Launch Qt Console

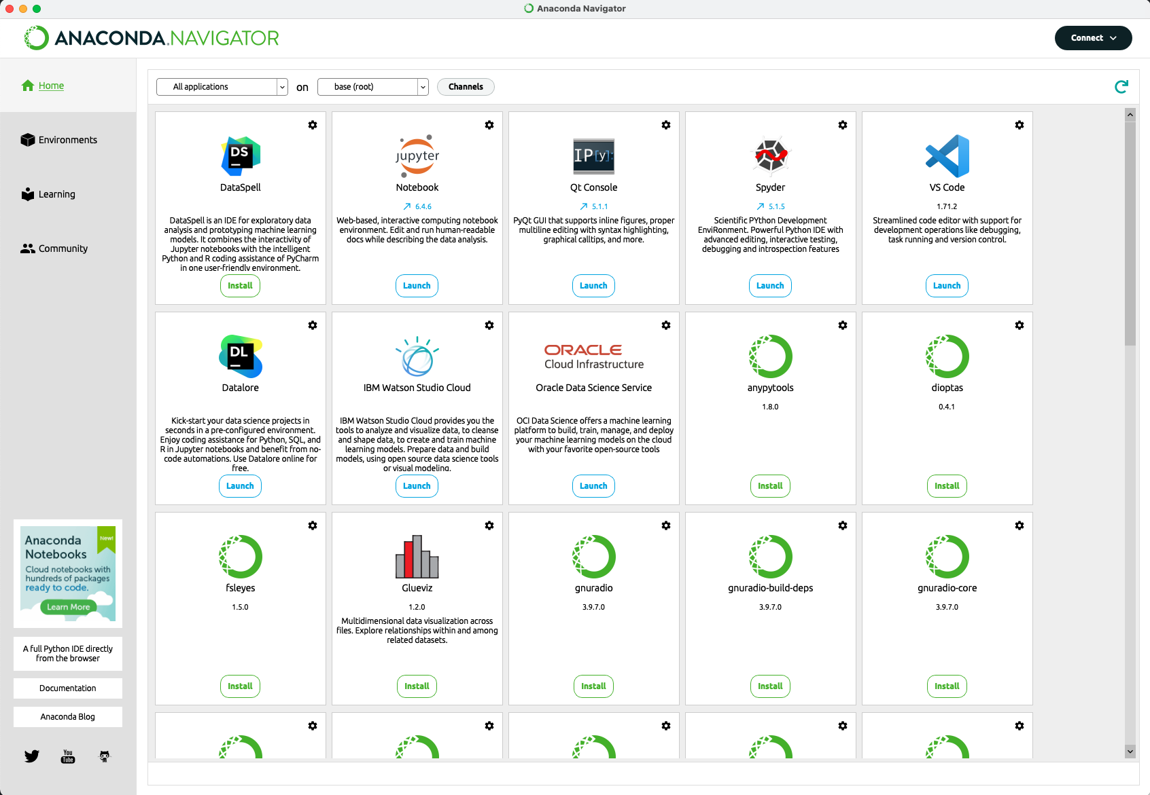tap(593, 286)
